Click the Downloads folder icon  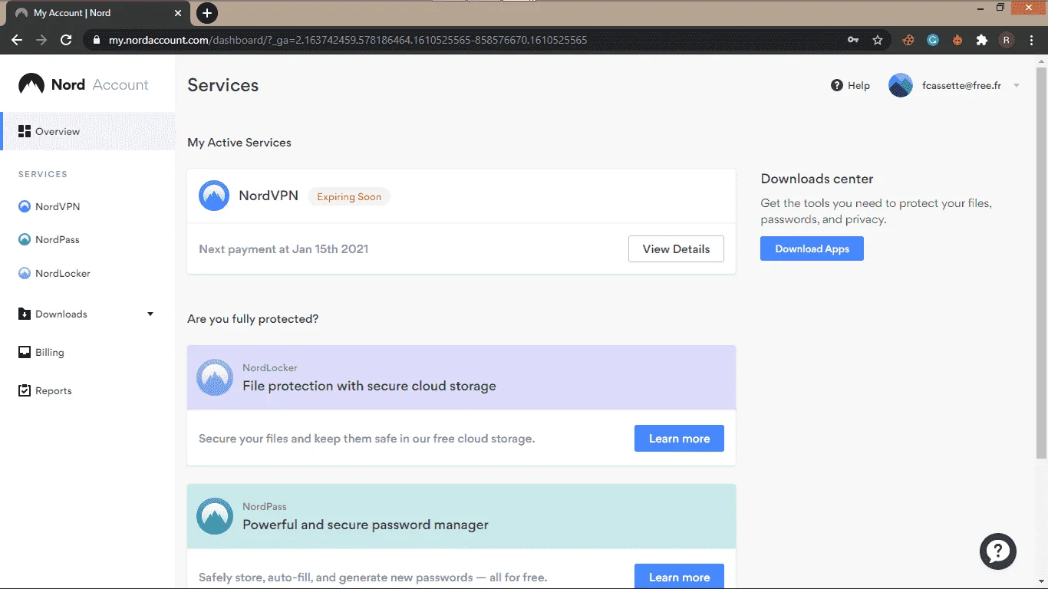point(25,314)
